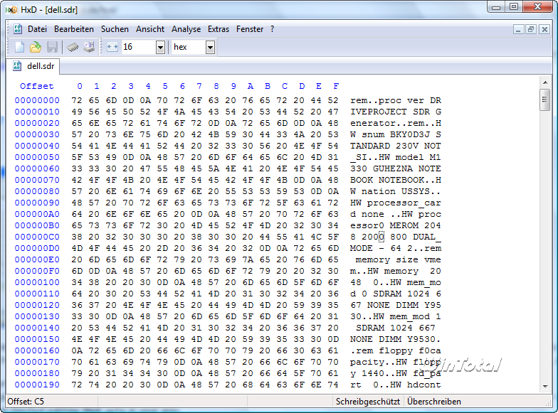Restore the inner document window
The image size is (558, 413).
[531, 30]
